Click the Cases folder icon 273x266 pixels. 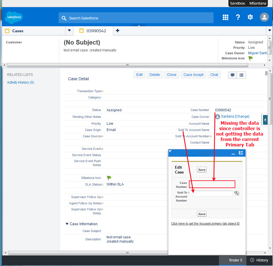[x=7, y=31]
